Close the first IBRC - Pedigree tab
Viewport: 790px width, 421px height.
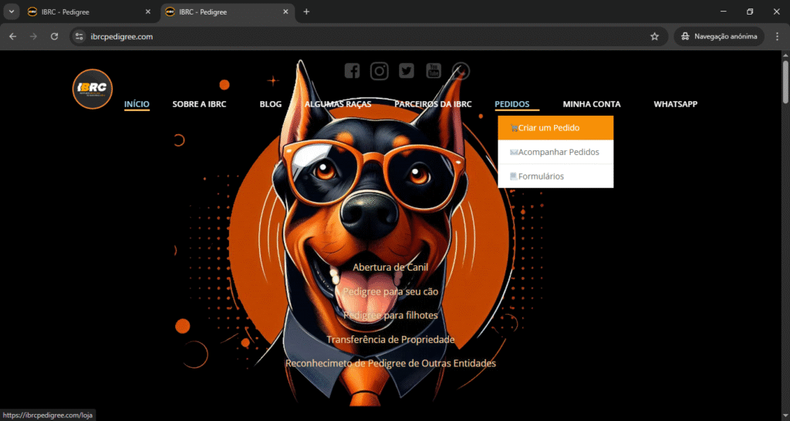point(147,12)
